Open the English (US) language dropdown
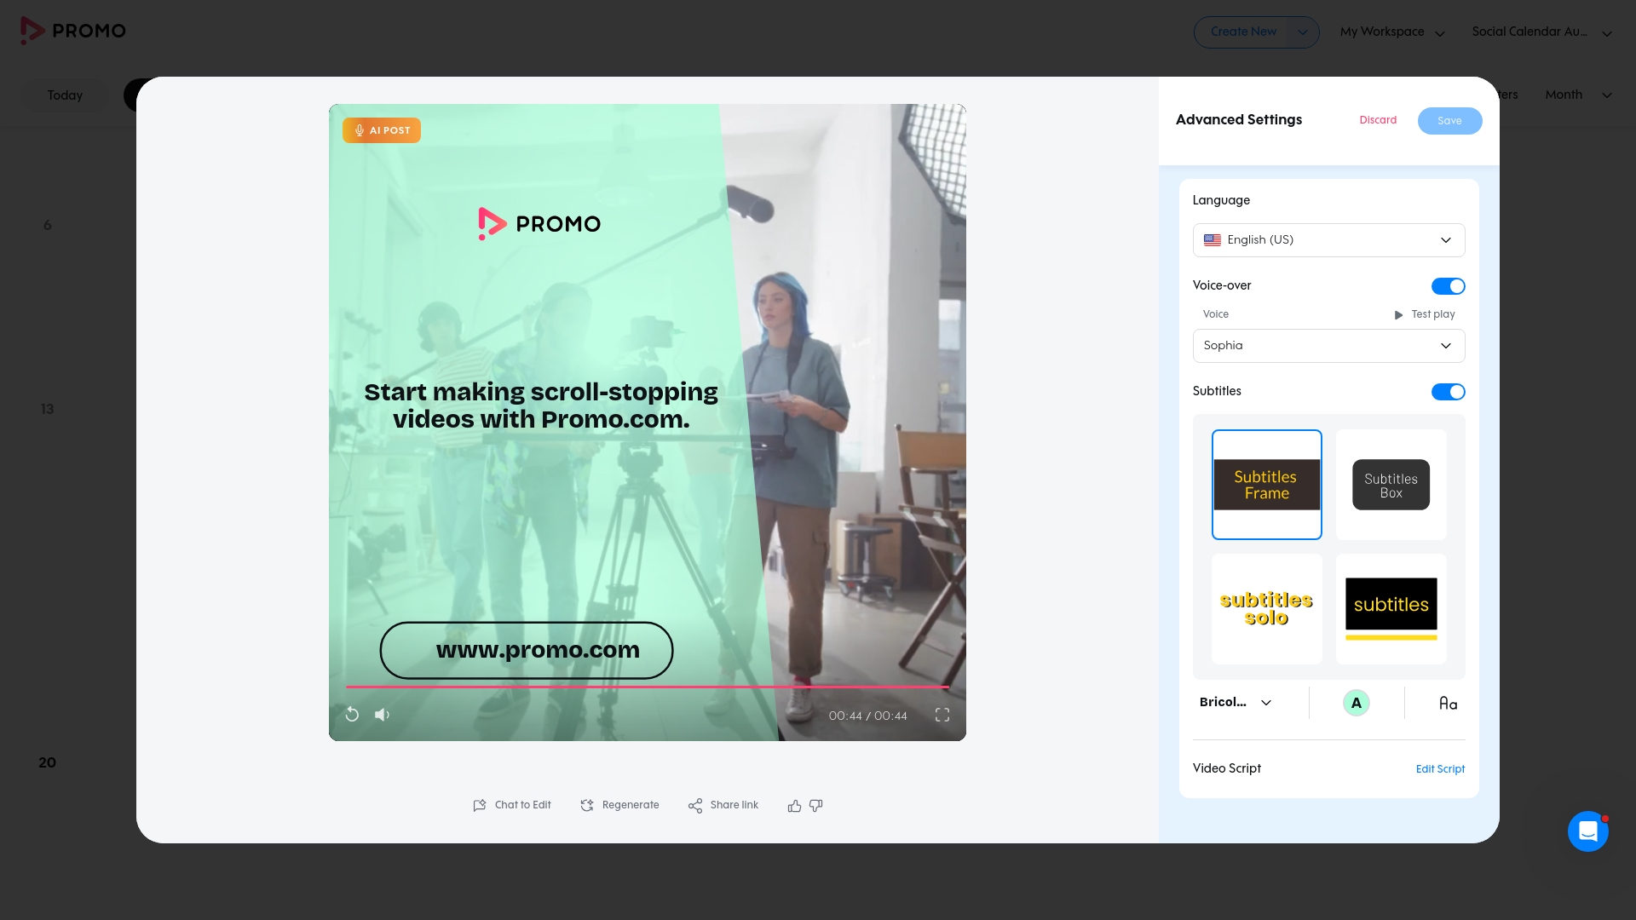The height and width of the screenshot is (920, 1636). click(1328, 240)
